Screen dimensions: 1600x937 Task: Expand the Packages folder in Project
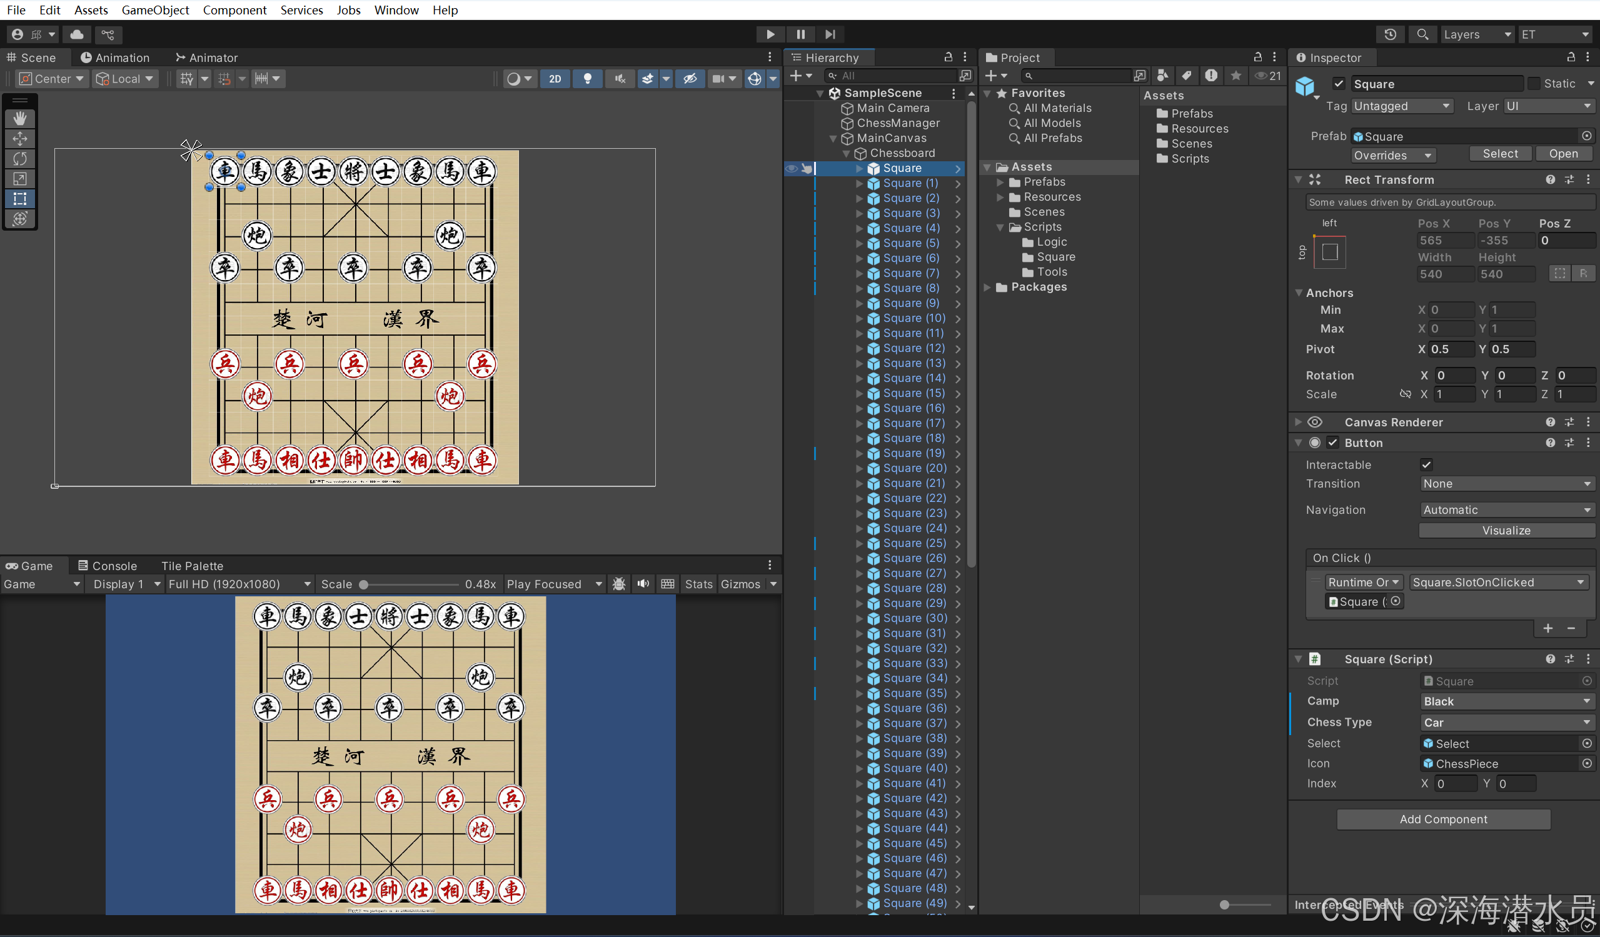[988, 287]
